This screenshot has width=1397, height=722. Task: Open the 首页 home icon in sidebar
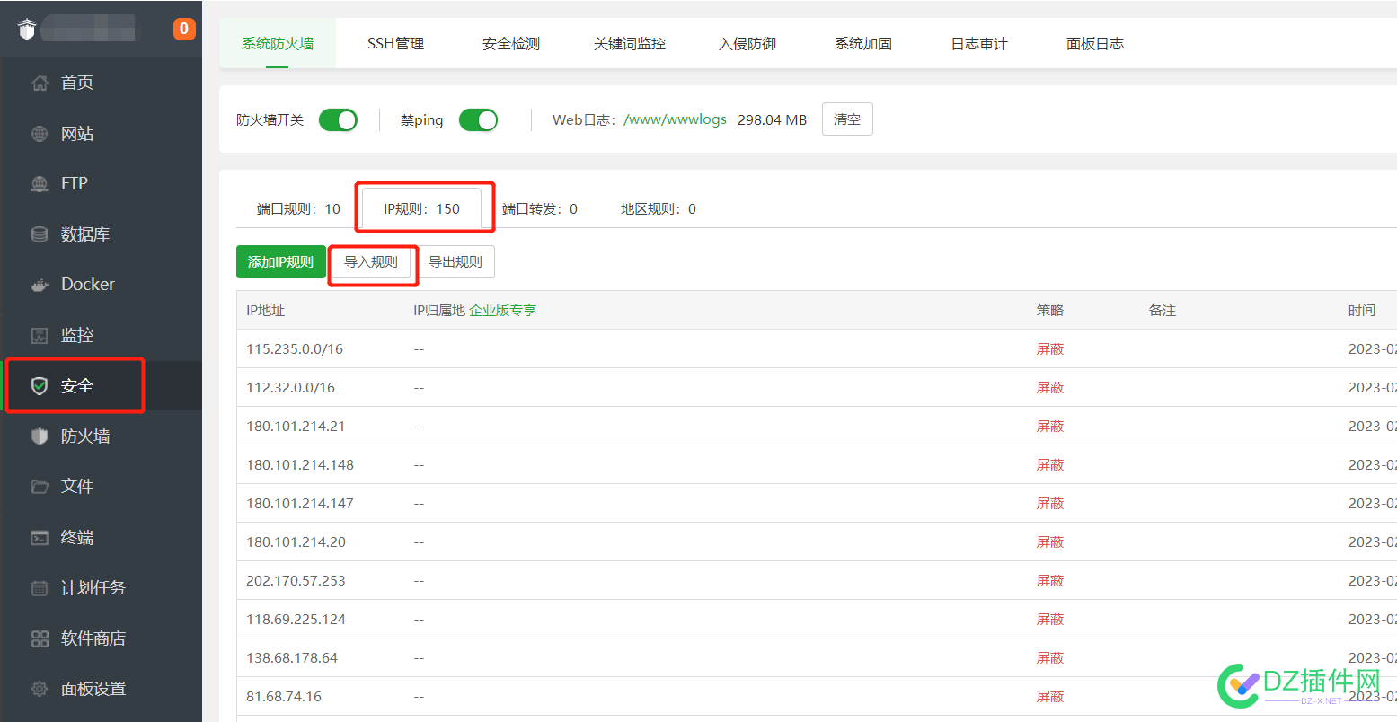pos(40,83)
